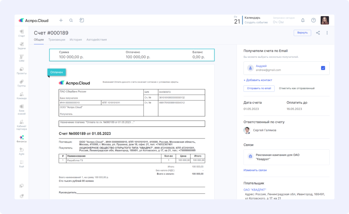This screenshot has height=214, width=349.
Task: Click Отправить по email button
Action: coord(259,88)
